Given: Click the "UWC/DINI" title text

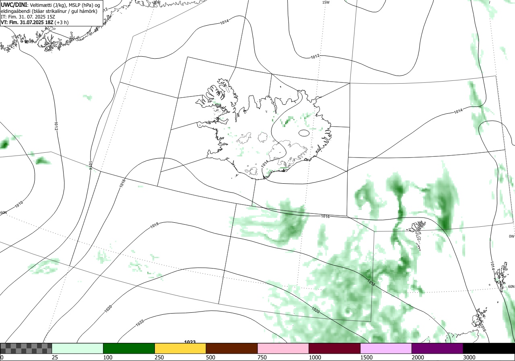Looking at the screenshot, I should (14, 4).
